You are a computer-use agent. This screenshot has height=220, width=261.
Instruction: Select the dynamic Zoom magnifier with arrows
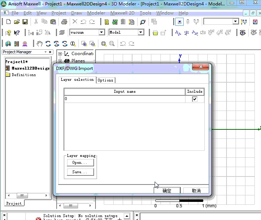[x=73, y=44]
